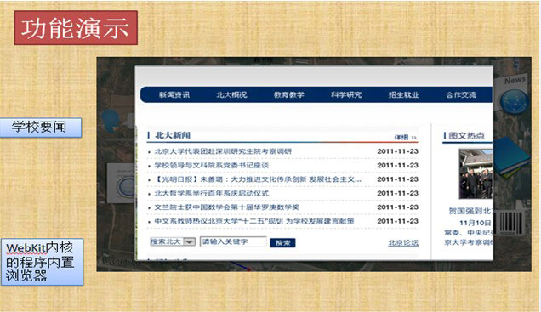Screen dimensions: 541x312
Task: Open news 学校领导与文科院系党委书记座谈
Action: tap(212, 166)
